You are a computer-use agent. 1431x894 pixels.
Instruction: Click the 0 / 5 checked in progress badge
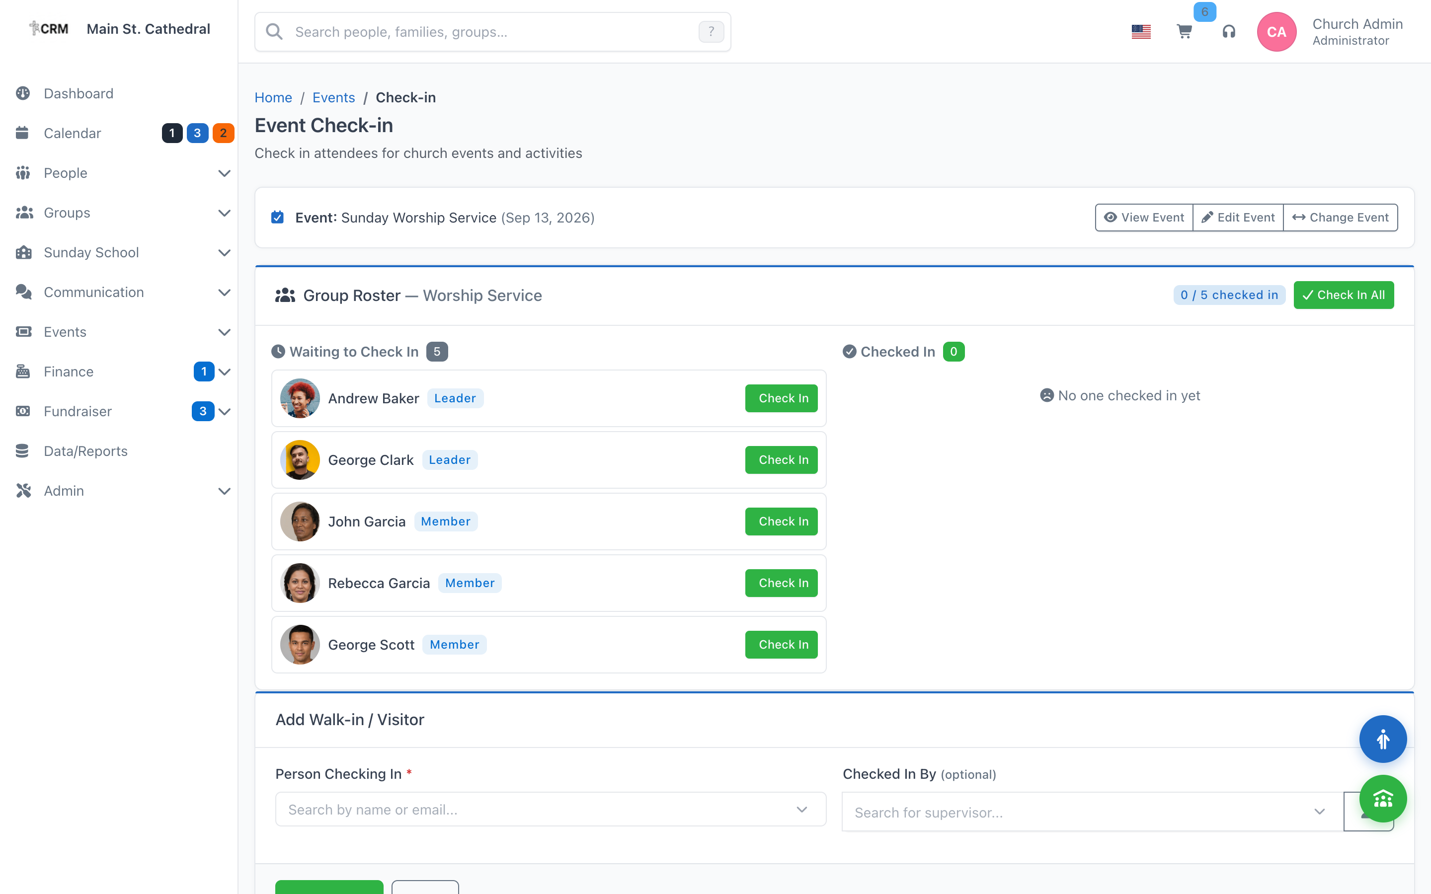click(1229, 295)
